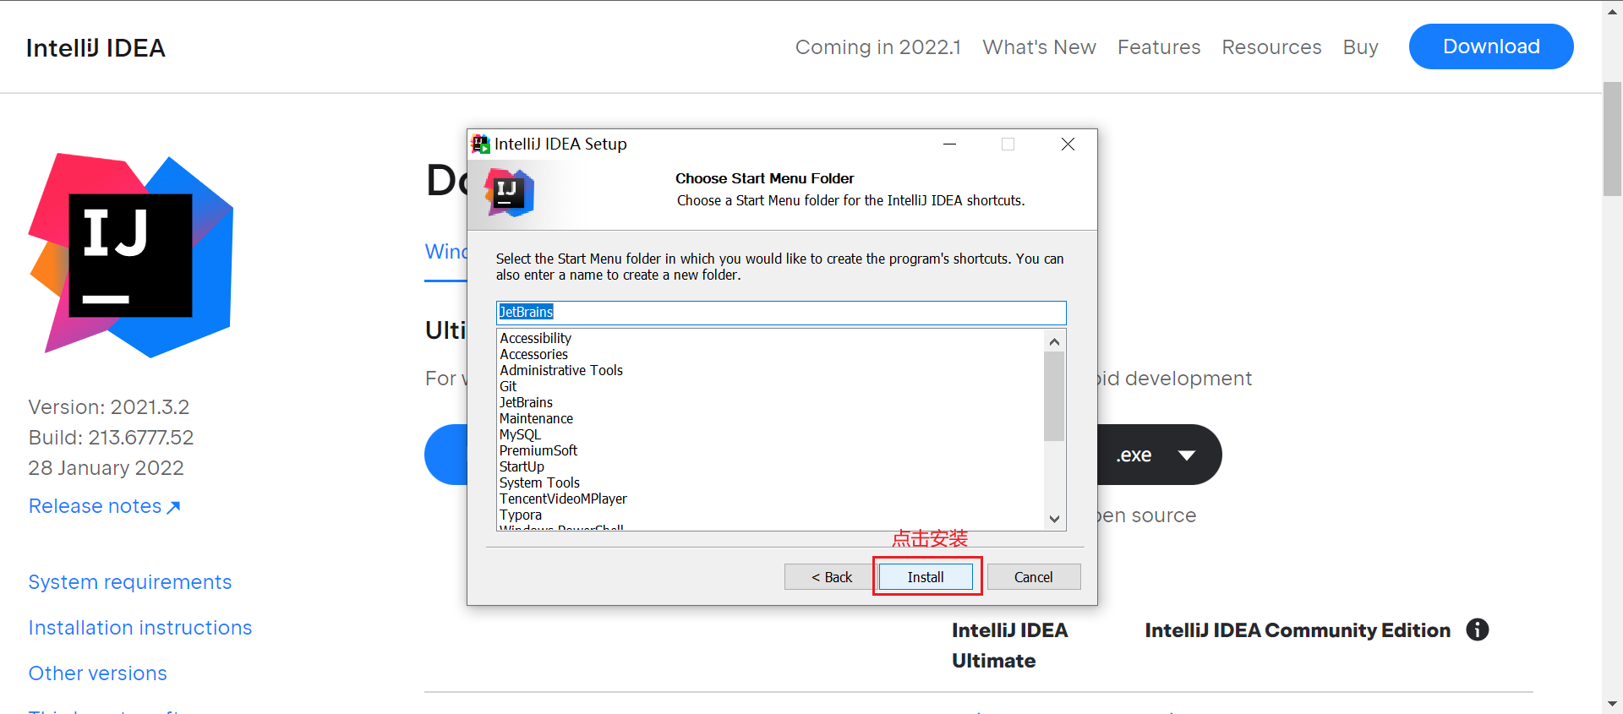Open Coming in 2022.1 menu item
1623x714 pixels.
point(877,47)
